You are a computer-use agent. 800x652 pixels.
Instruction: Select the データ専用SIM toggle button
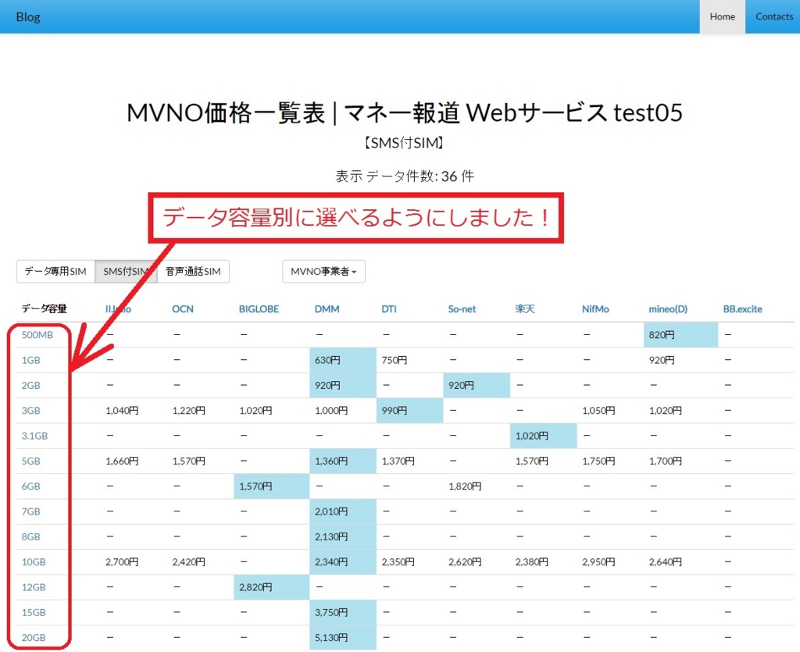pyautogui.click(x=55, y=271)
